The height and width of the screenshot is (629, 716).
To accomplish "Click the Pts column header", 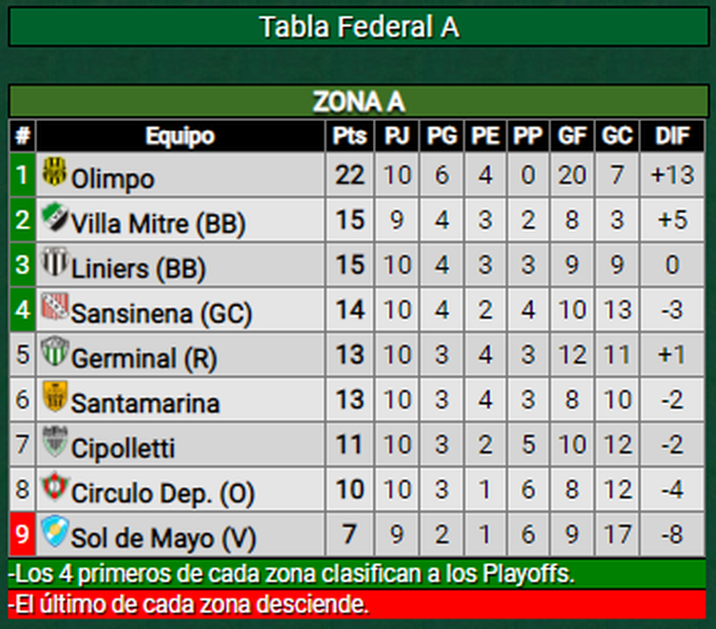I will coord(350,136).
